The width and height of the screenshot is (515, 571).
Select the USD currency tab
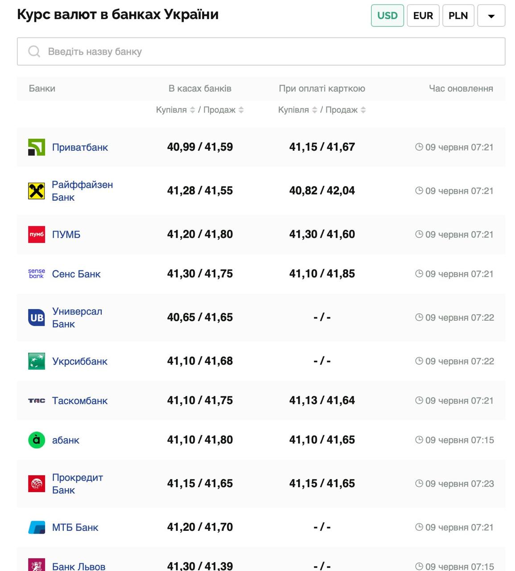(387, 16)
